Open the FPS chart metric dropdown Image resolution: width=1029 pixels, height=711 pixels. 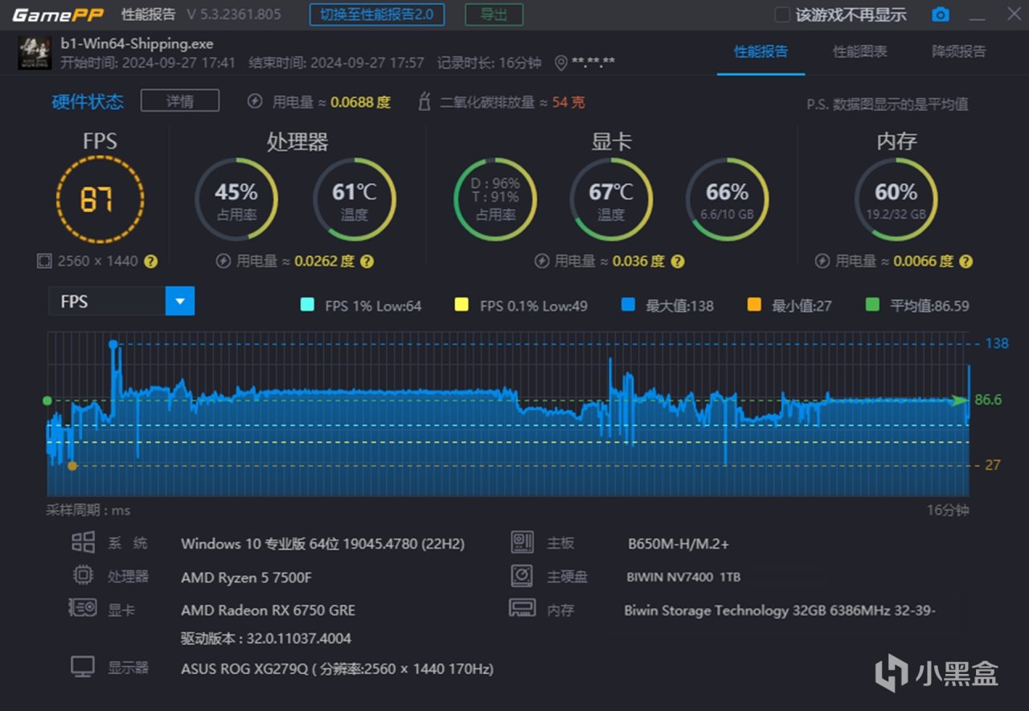click(121, 302)
